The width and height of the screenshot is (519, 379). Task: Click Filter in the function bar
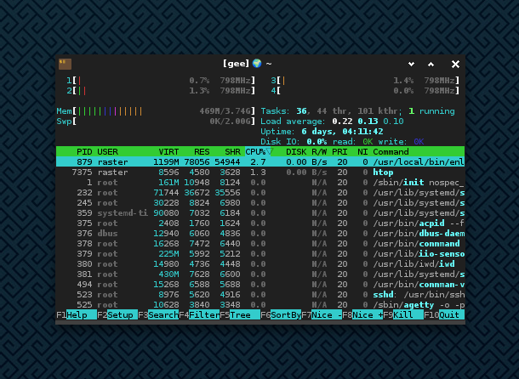coord(204,314)
